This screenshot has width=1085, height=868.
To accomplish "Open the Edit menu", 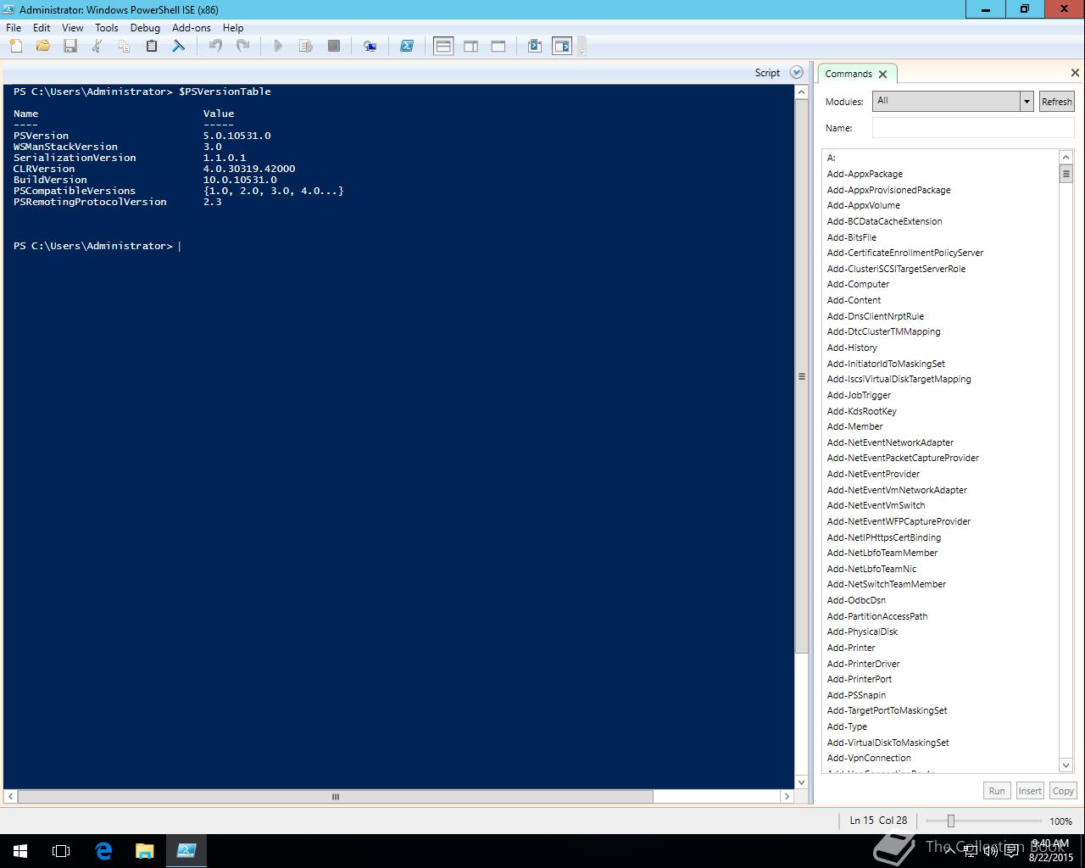I will (x=42, y=28).
